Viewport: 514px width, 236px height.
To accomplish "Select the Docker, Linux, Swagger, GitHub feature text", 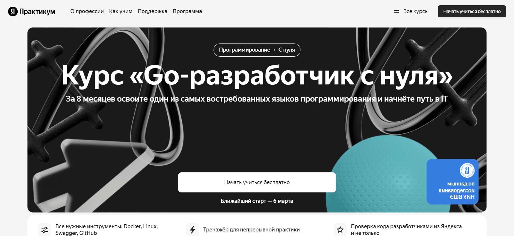I will (x=107, y=230).
